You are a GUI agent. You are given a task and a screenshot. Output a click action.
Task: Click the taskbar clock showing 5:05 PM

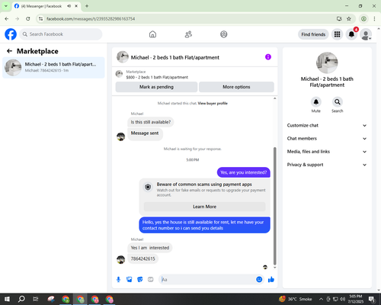[x=356, y=299]
